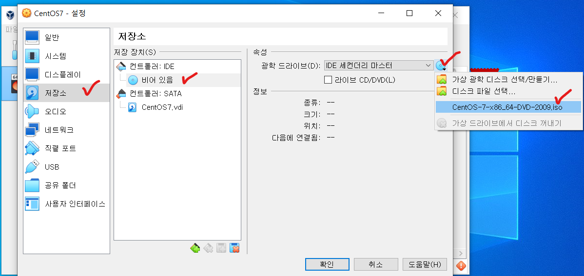Open the 사용자 인터페이스 settings category
Viewport: 584px width, 276px height.
66,204
